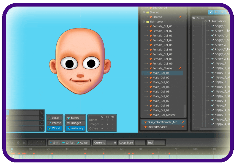Click the animation icon beside Happy_3
Image resolution: width=237 pixels, height=166 pixels.
point(212,101)
